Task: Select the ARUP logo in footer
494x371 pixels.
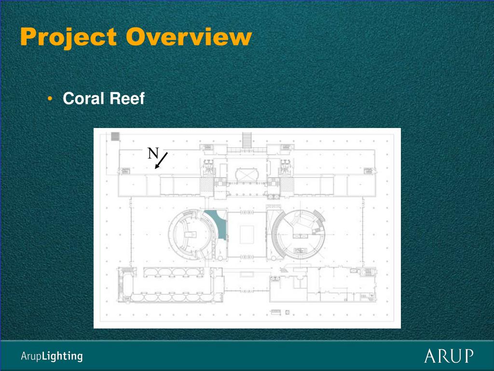Action: [449, 356]
